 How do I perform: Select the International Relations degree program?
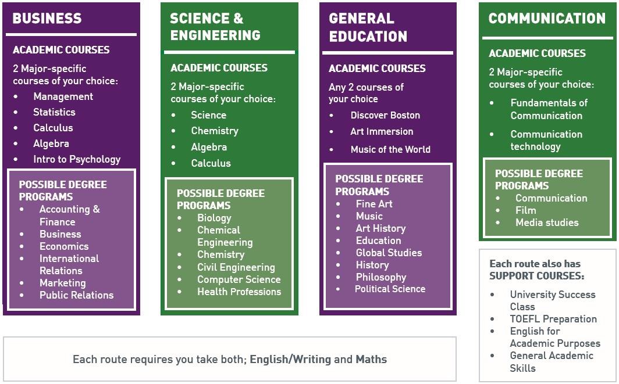69,264
